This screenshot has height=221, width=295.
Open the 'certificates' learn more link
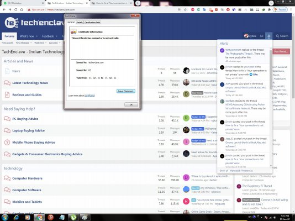coord(89,96)
